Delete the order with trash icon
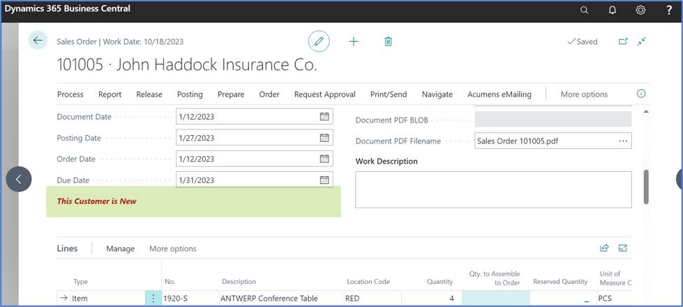 click(388, 41)
